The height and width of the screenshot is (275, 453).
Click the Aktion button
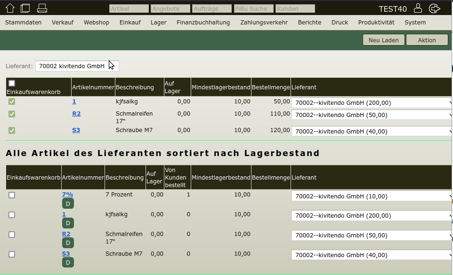[x=427, y=40]
